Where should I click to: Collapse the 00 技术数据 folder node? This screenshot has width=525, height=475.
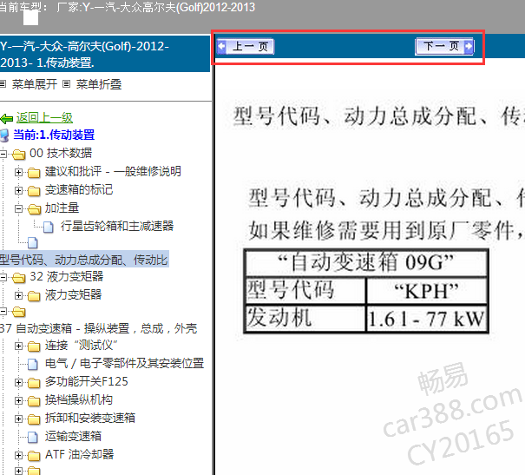(3, 154)
